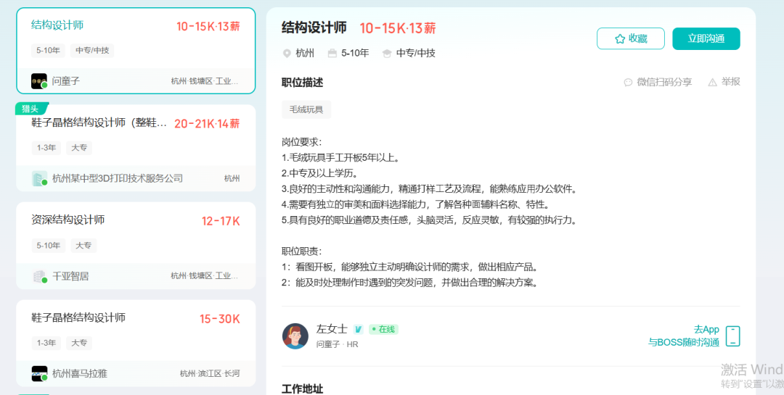Click the 3D printing company logo icon
784x395 pixels.
(x=39, y=178)
